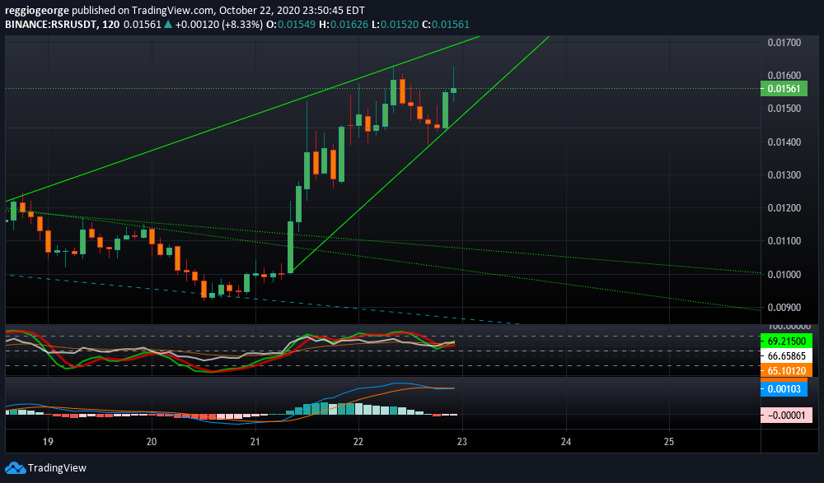Click the green indicator value 69.21500
The height and width of the screenshot is (483, 824).
click(786, 341)
